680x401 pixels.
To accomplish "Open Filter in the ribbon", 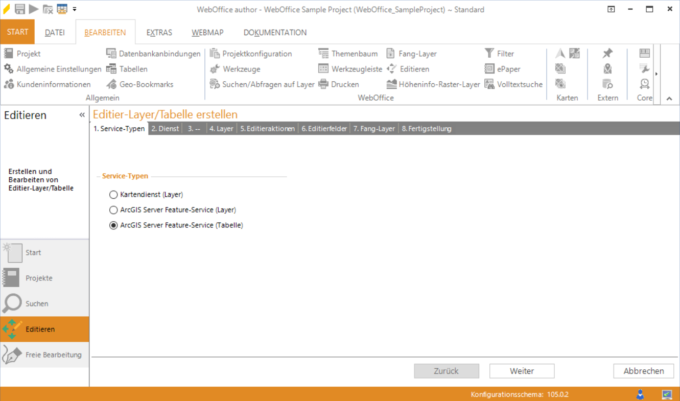I will click(499, 54).
